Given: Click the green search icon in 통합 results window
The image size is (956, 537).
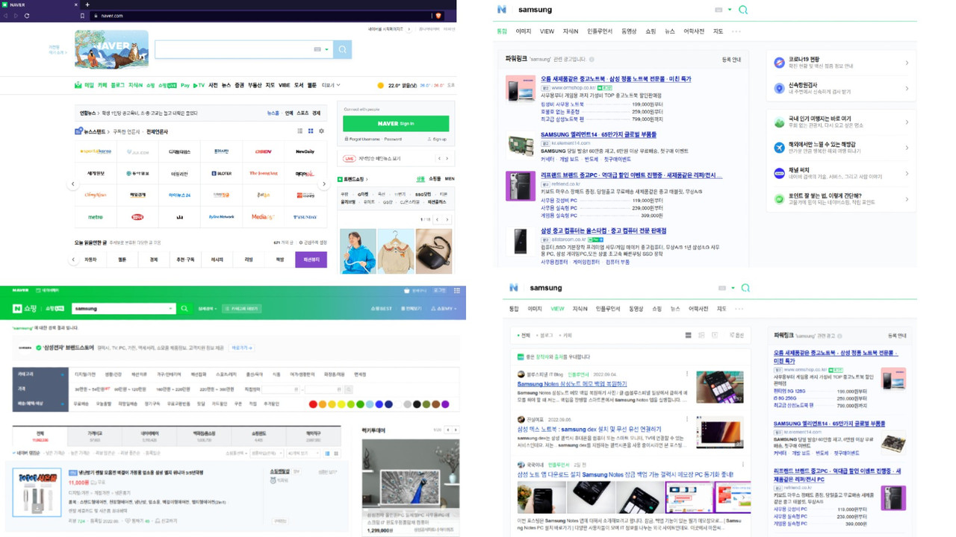Looking at the screenshot, I should point(742,10).
